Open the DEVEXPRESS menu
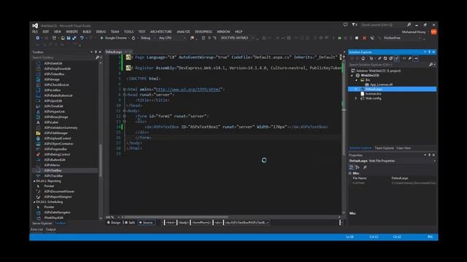 (x=204, y=31)
